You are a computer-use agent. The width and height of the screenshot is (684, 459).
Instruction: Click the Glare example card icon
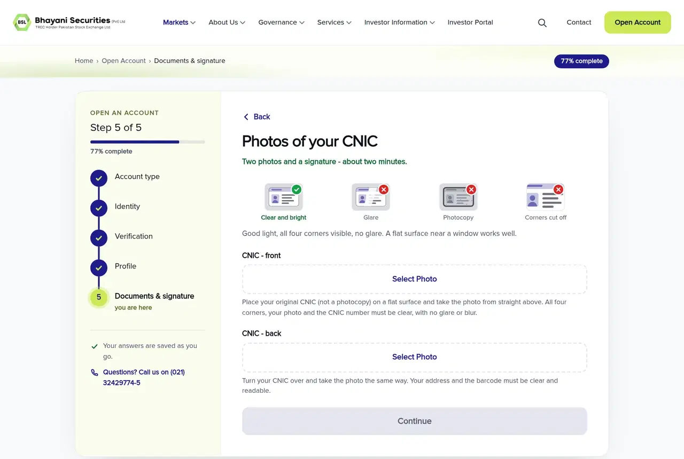(x=371, y=197)
